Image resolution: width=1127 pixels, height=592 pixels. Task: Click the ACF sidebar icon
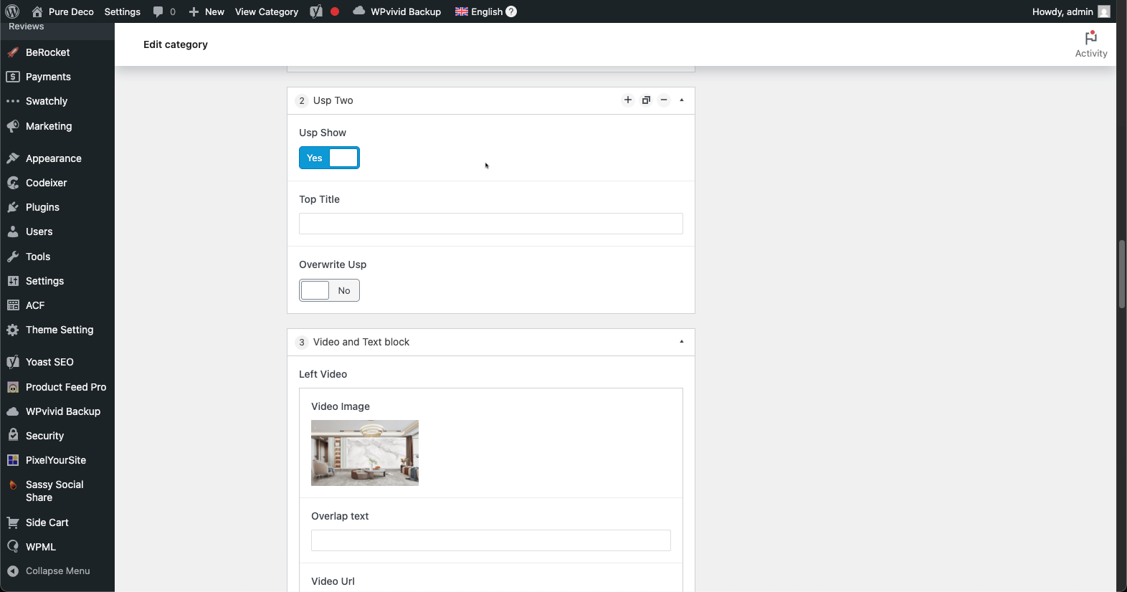click(13, 305)
